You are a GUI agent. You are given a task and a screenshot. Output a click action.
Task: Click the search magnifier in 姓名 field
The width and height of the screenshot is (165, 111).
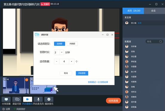161,42
